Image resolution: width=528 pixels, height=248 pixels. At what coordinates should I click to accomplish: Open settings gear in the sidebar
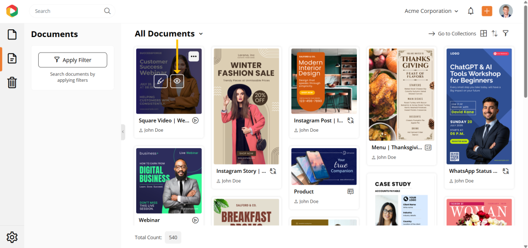(x=12, y=237)
